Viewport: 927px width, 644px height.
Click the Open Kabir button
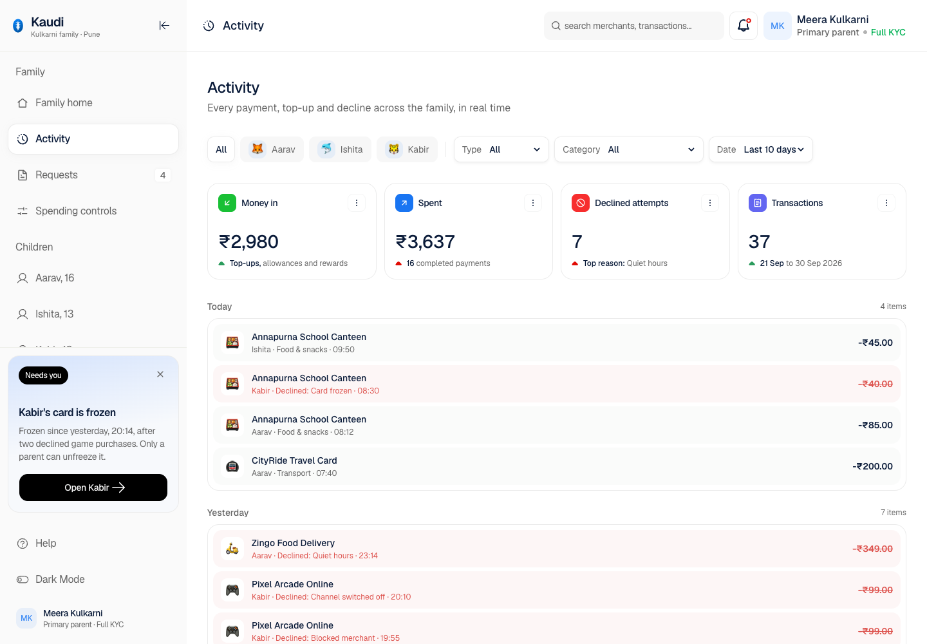[x=93, y=488]
